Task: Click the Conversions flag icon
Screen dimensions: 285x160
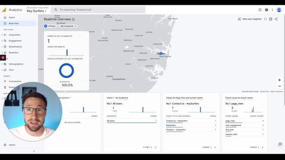Action: click(x=5, y=81)
